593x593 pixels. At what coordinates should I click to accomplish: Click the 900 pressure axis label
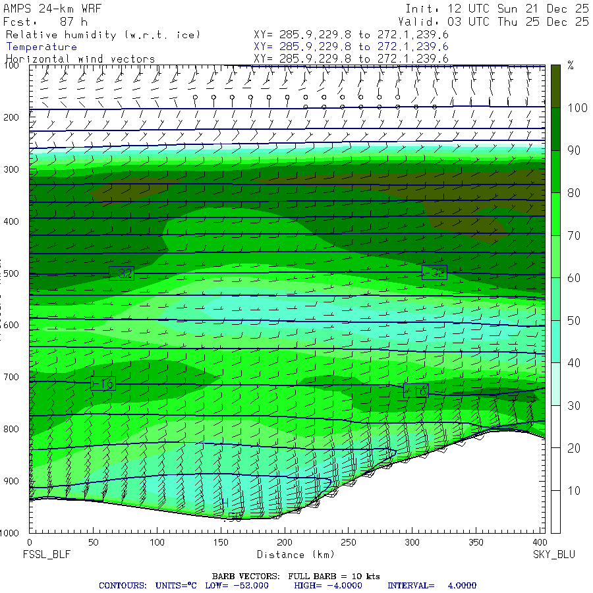click(x=11, y=481)
